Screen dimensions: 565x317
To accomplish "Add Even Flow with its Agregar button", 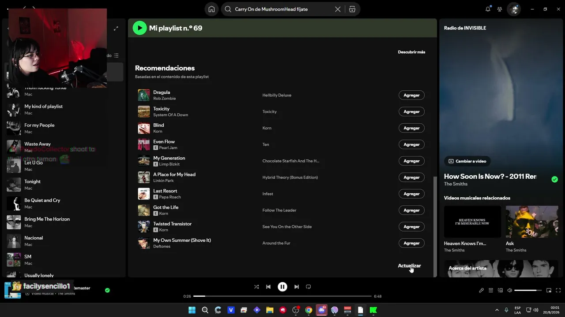I will (x=411, y=144).
